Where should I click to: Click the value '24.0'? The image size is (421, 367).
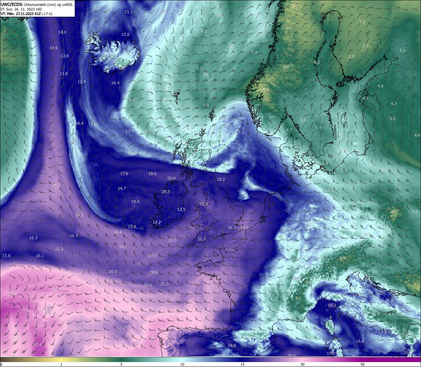[244, 228]
